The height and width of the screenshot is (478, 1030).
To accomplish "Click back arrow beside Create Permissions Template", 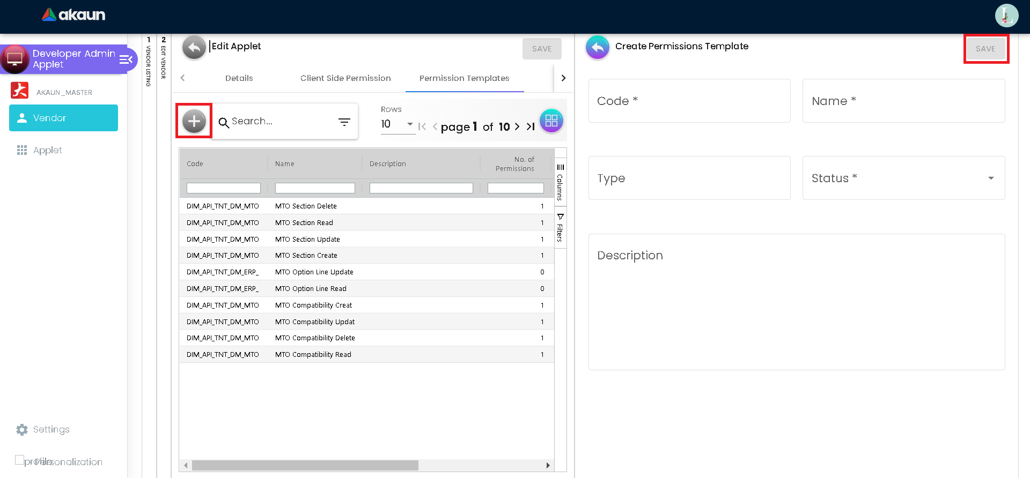I will 597,48.
